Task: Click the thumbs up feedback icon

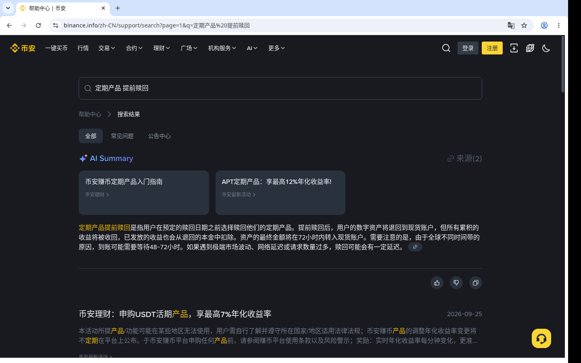Action: (x=437, y=283)
